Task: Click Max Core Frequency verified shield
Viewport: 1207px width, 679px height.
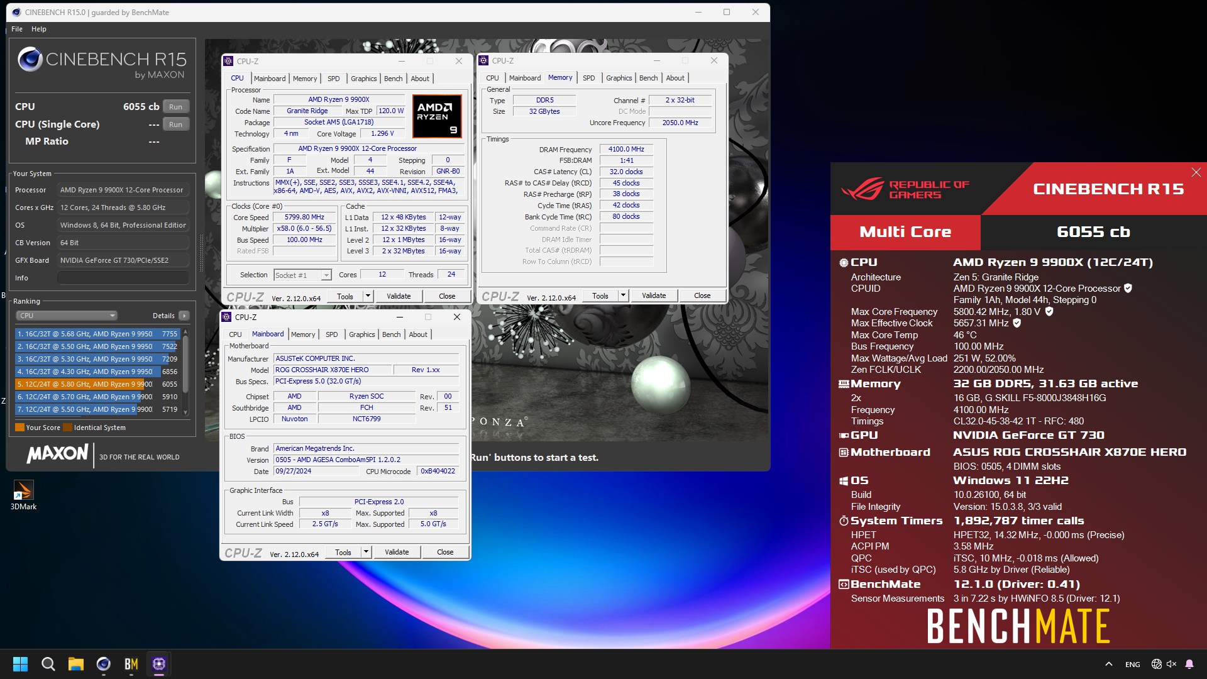Action: pyautogui.click(x=1049, y=311)
